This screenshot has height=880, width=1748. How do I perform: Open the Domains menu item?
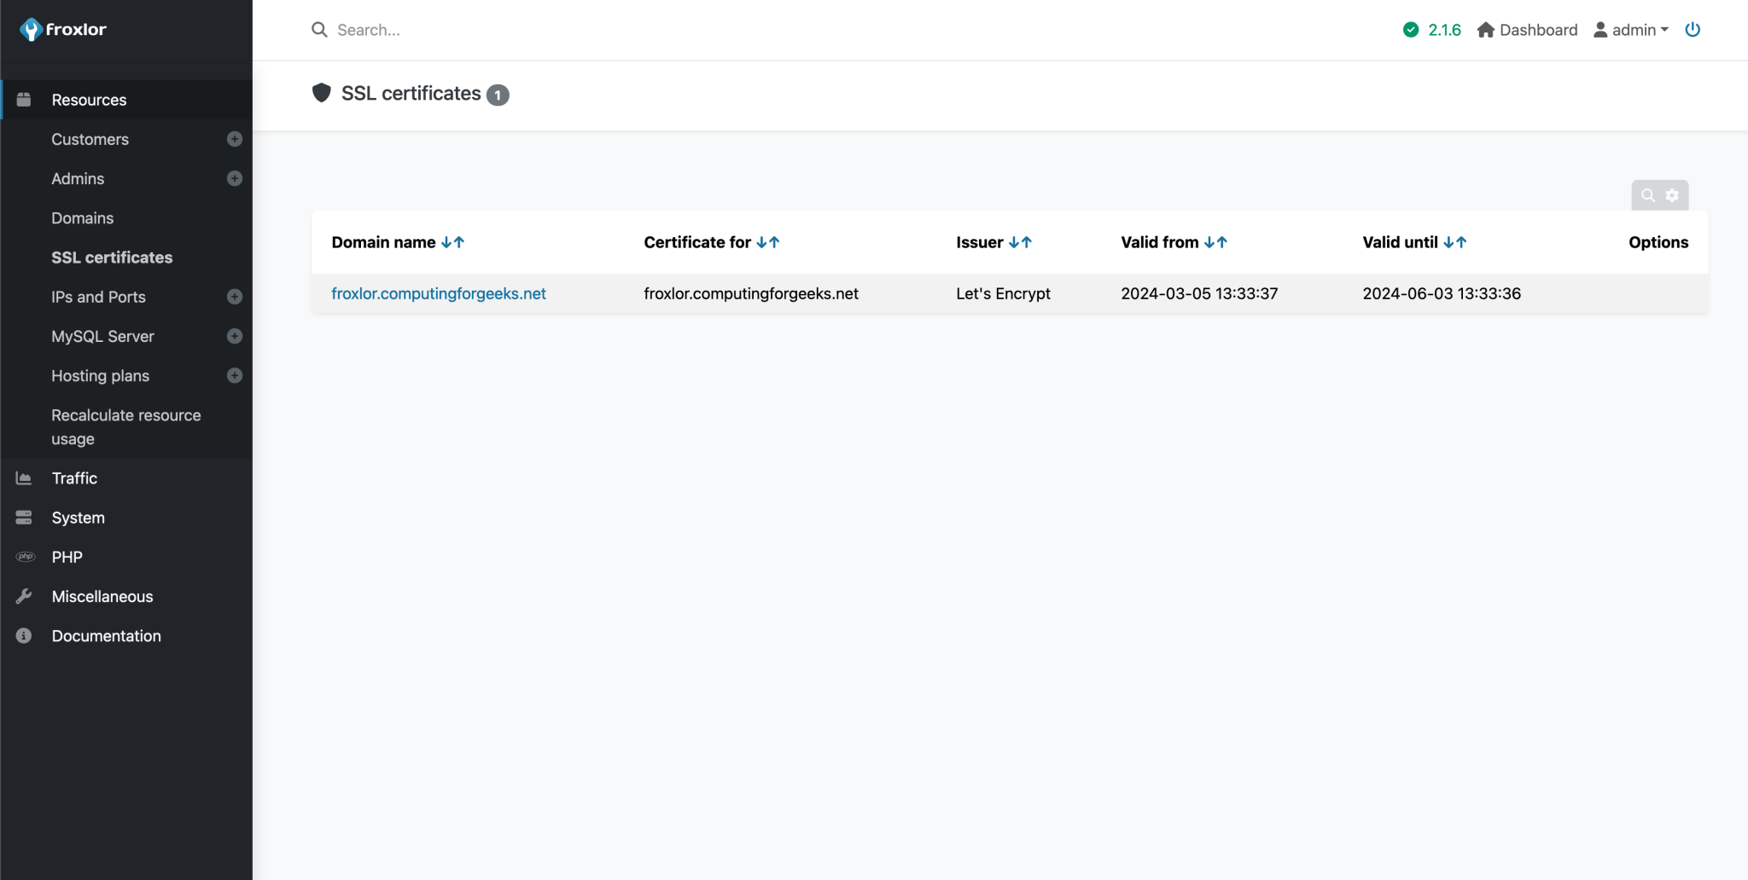pyautogui.click(x=83, y=217)
